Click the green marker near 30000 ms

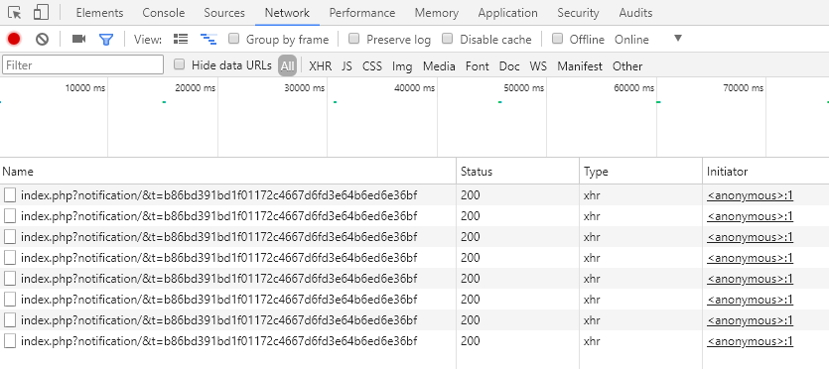click(x=336, y=102)
